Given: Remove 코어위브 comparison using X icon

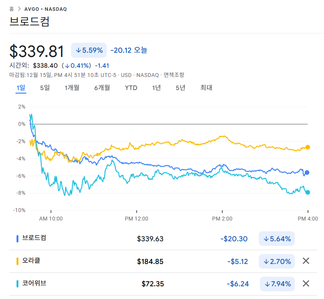Looking at the screenshot, I should click(306, 284).
